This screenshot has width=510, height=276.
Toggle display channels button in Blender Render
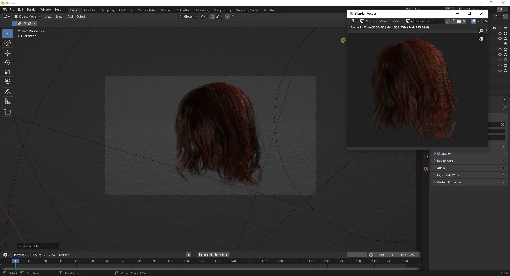pos(474,21)
